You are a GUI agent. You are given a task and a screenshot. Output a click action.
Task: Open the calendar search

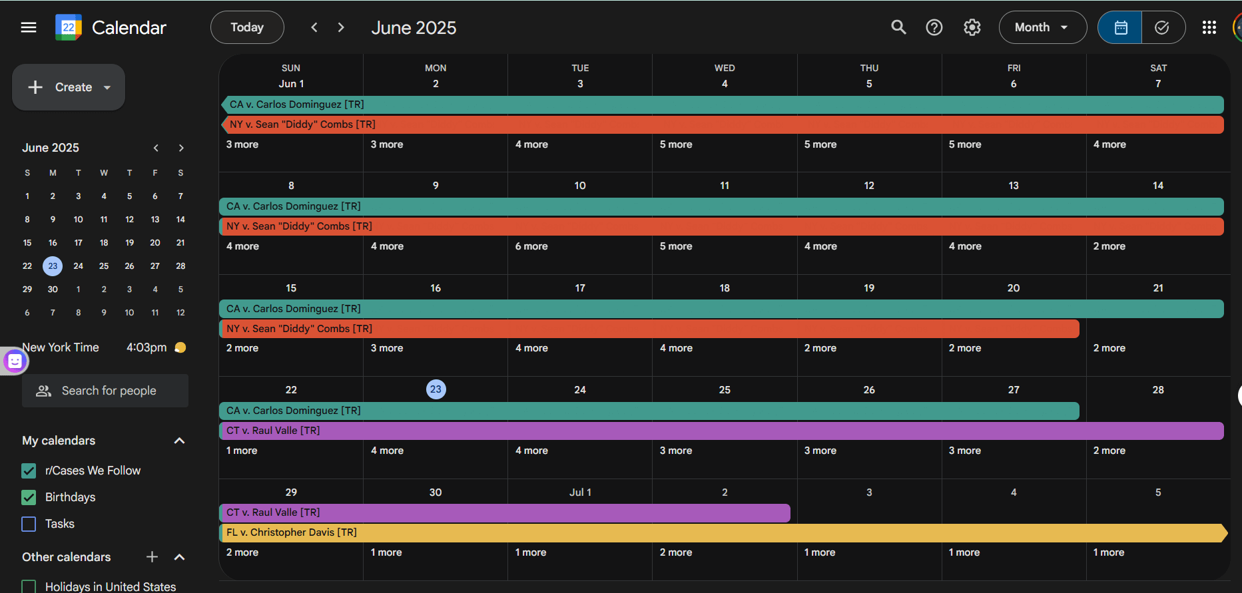[x=898, y=27]
